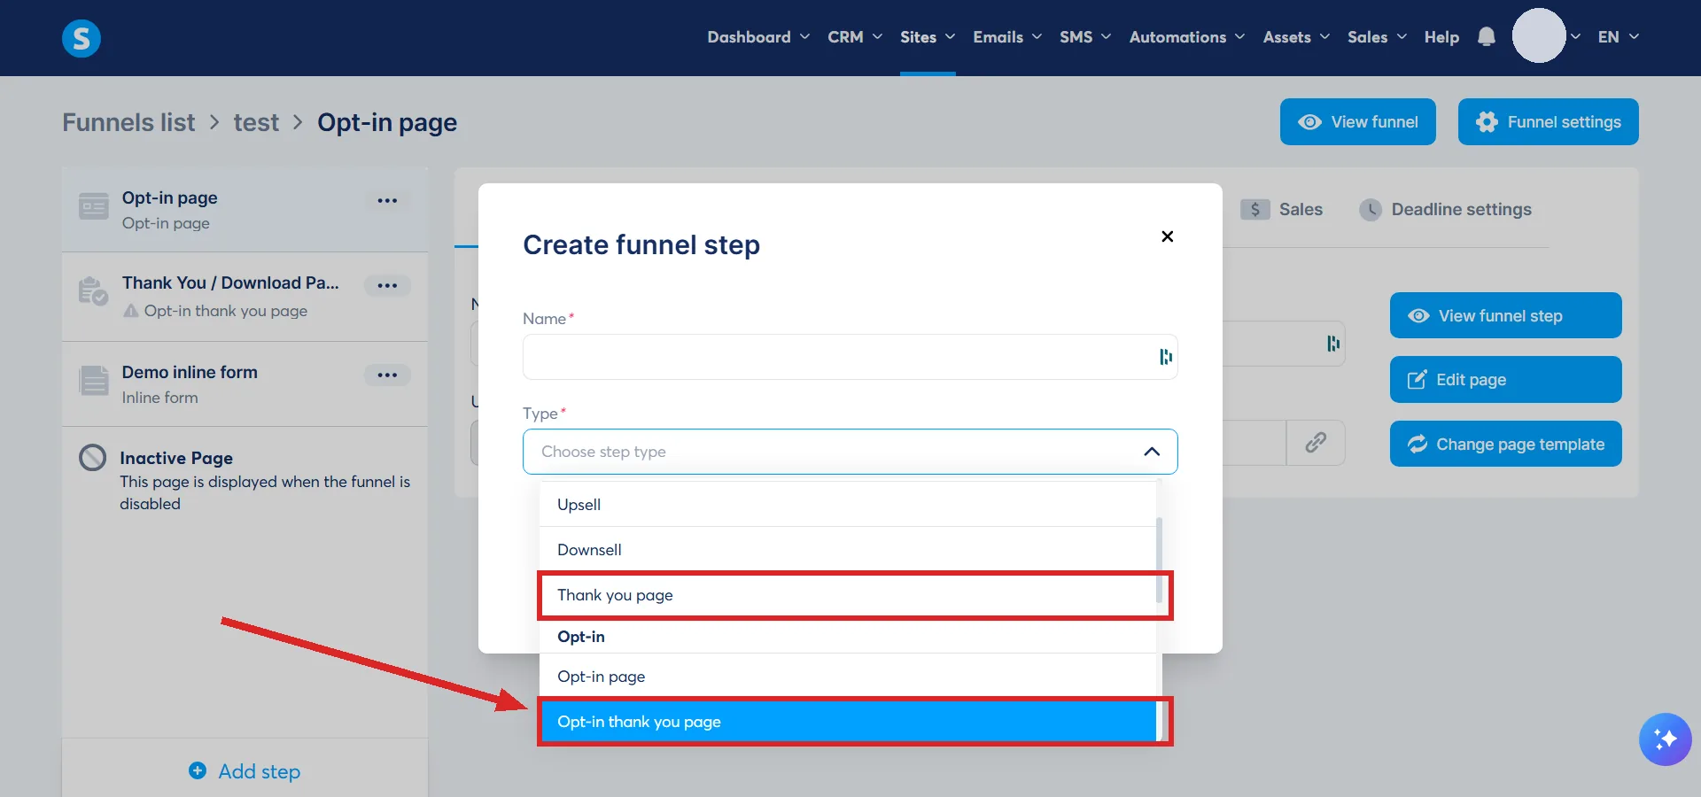Select Opt-in thank you page option
Image resolution: width=1701 pixels, height=797 pixels.
pos(848,722)
